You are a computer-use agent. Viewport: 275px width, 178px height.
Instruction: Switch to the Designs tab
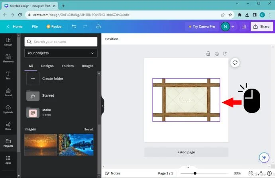[47, 66]
